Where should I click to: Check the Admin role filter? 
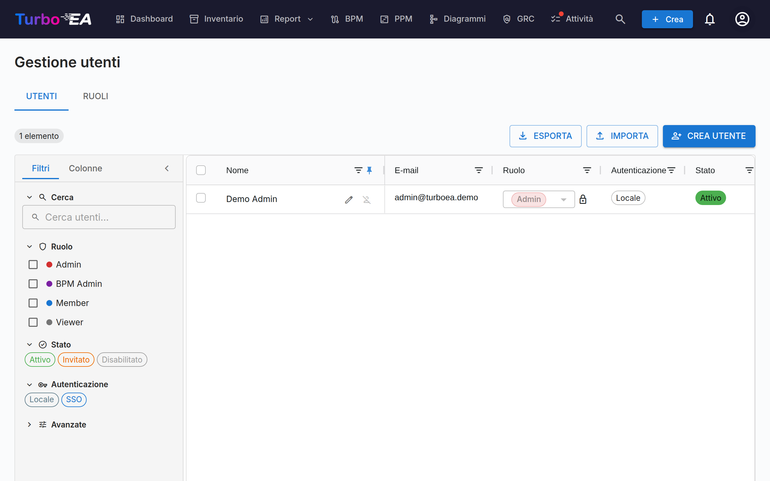pyautogui.click(x=33, y=265)
